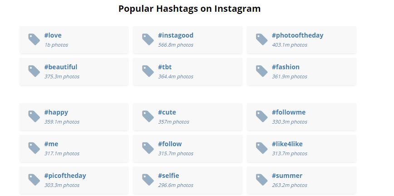394x196 pixels.
Task: Select the tag icon beside #photooftheday
Action: [x=262, y=39]
